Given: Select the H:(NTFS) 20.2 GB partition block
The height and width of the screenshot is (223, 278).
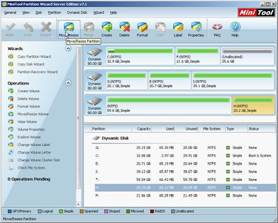Looking at the screenshot, I should (253, 105).
